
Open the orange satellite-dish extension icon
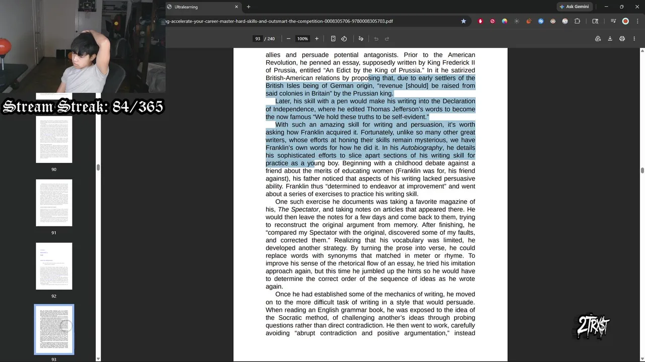(529, 21)
